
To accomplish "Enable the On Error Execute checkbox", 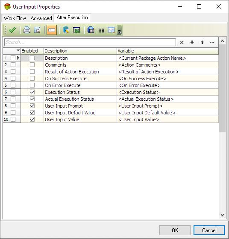I will point(32,85).
